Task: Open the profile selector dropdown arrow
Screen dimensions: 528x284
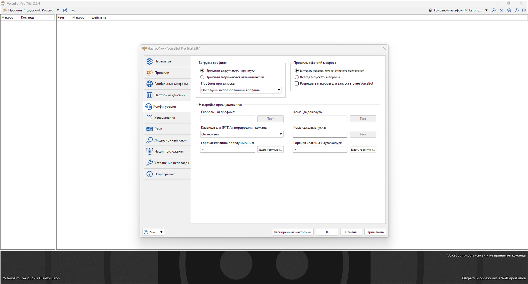Action: 58,10
